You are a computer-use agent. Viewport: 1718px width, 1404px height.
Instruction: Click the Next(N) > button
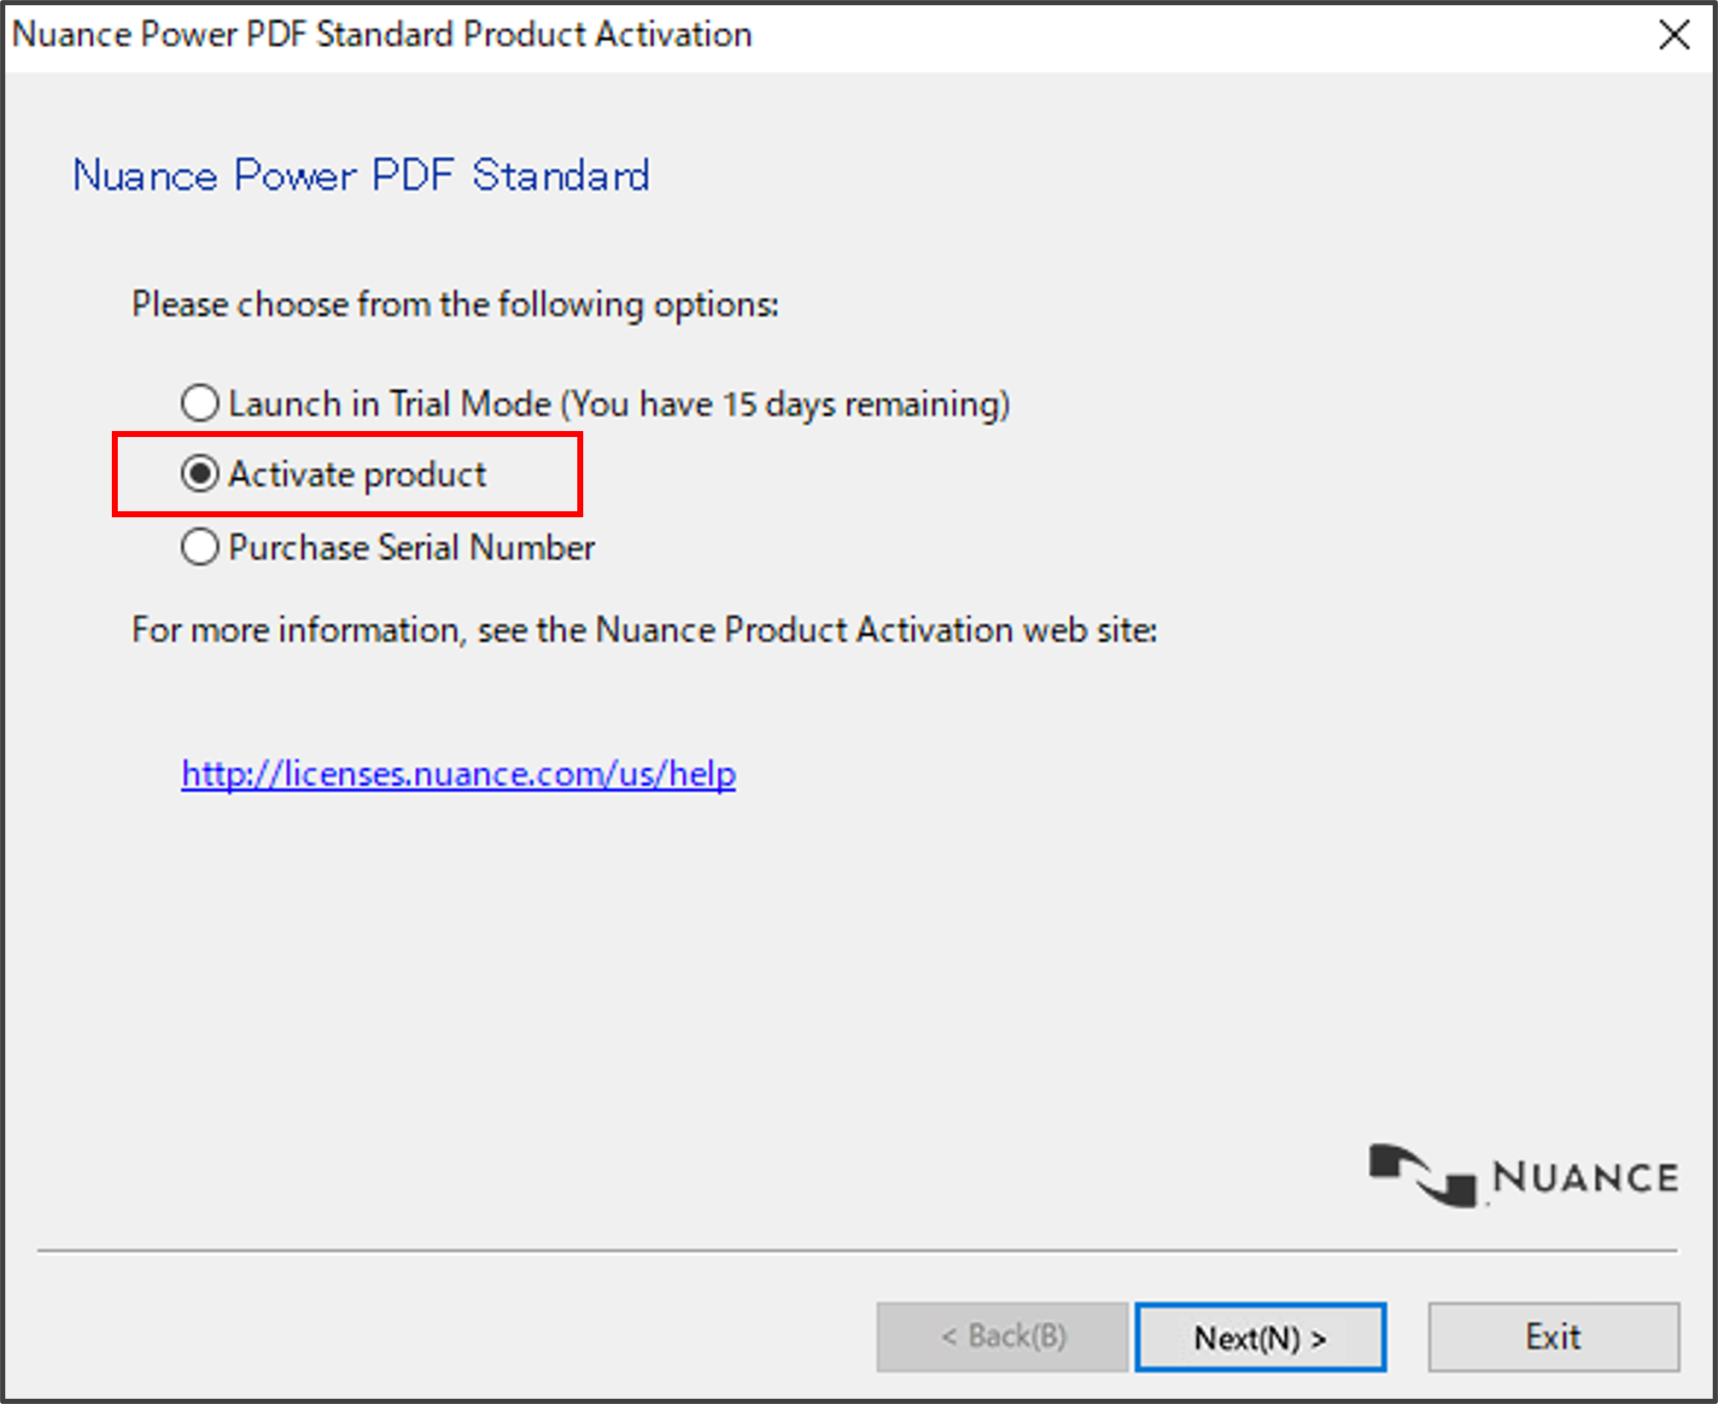click(x=1259, y=1337)
